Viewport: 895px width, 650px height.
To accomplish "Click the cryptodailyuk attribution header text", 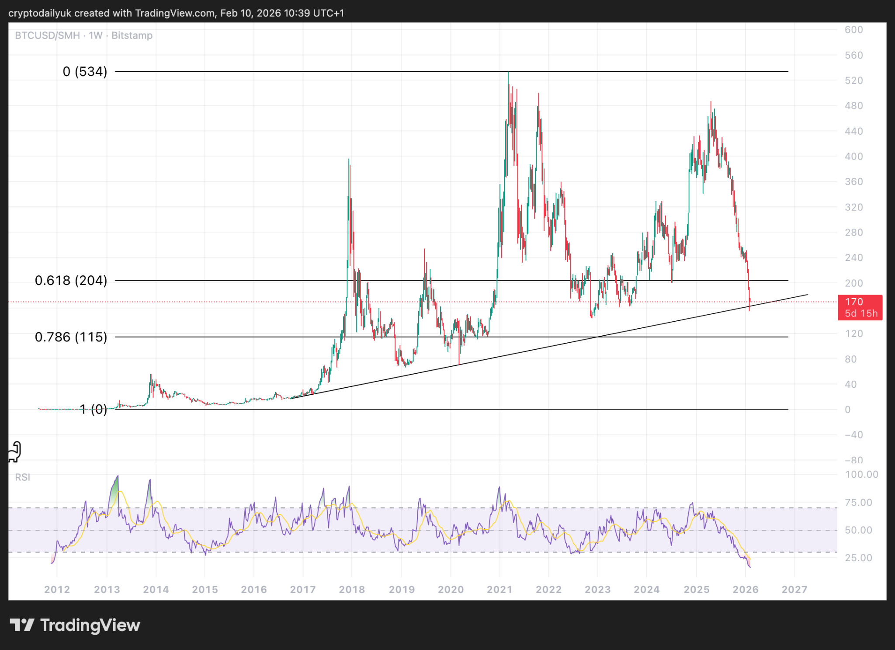I will 176,13.
